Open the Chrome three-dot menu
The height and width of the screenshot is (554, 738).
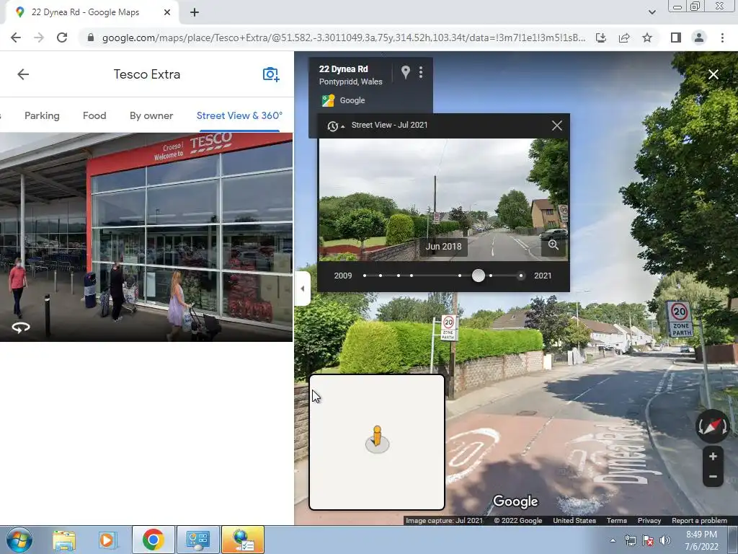(722, 38)
